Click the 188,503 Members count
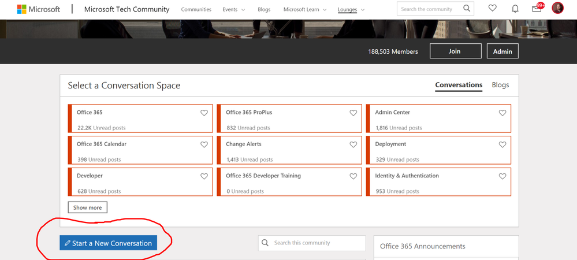This screenshot has width=577, height=260. click(x=393, y=51)
